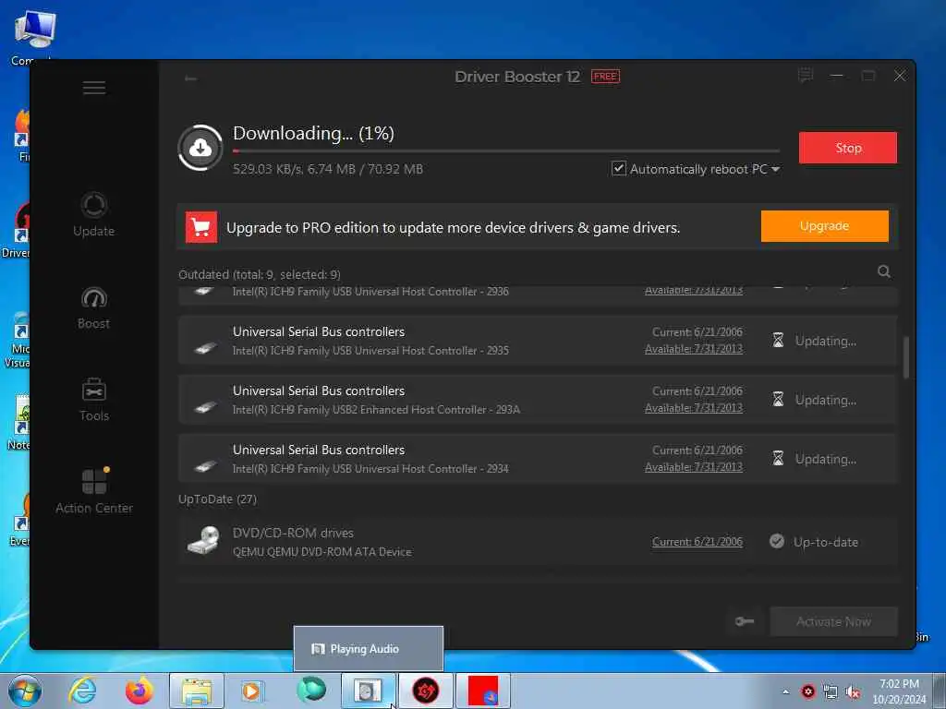The height and width of the screenshot is (709, 946).
Task: Click the Playing Audio taskbar preview
Action: (368, 649)
